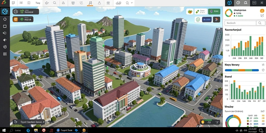266x133 pixels.
Task: Toggle the star favorite beside Kayy Menny
Action: pos(263,65)
